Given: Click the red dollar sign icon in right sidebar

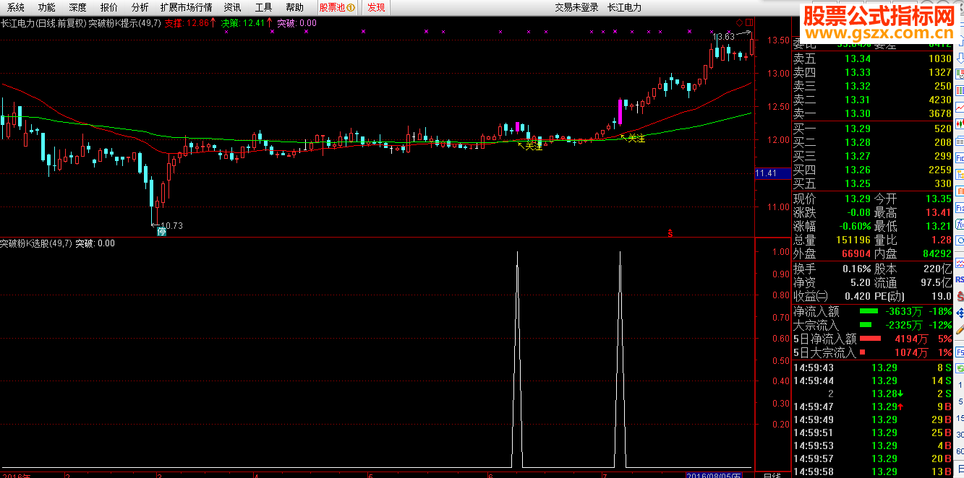Looking at the screenshot, I should [960, 295].
